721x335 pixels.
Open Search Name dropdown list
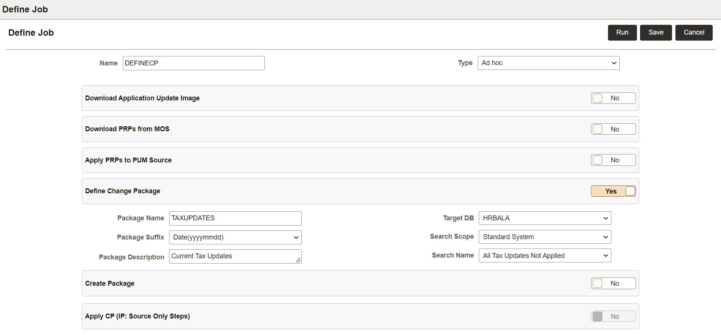click(545, 256)
